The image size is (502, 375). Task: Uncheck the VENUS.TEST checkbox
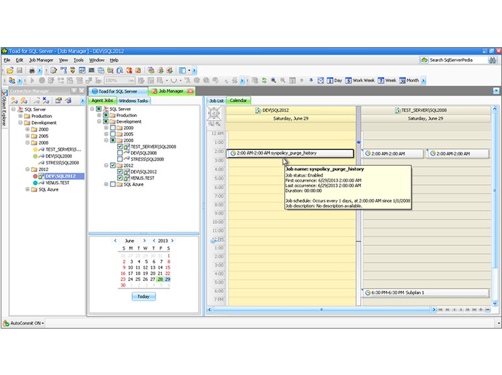120,178
